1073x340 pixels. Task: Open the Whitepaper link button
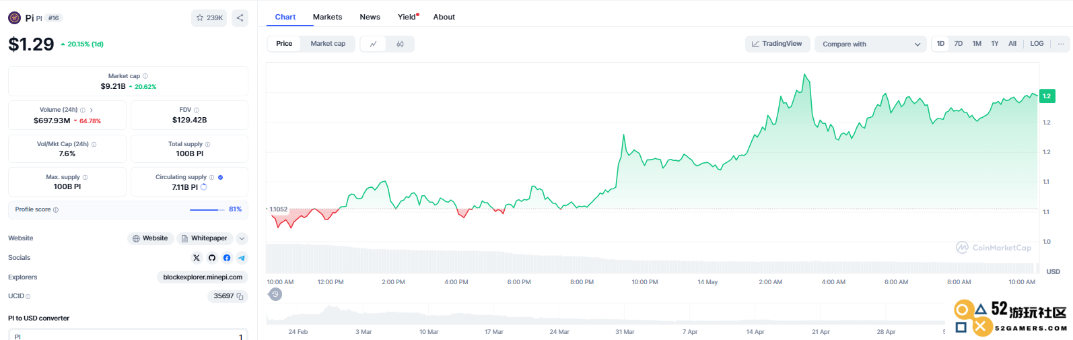tap(205, 238)
